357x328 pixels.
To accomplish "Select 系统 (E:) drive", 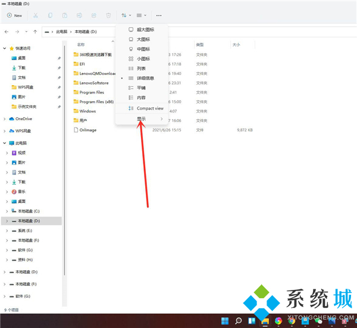I will [x=25, y=231].
